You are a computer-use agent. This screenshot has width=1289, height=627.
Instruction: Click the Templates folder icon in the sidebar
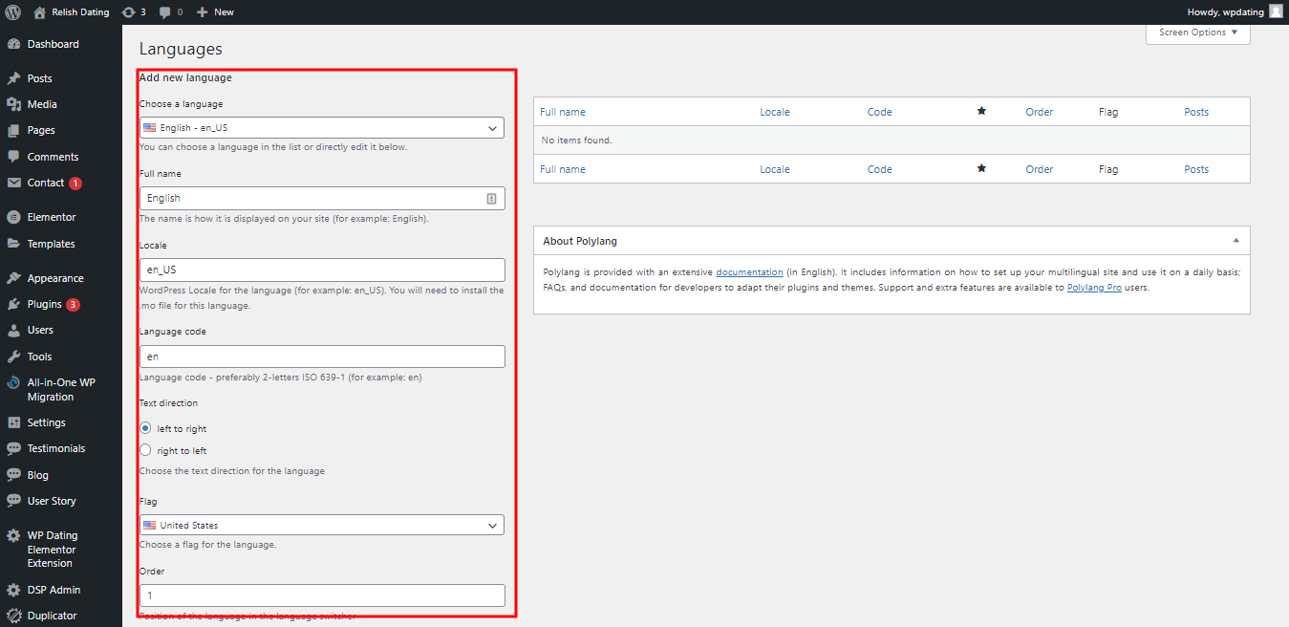click(13, 244)
